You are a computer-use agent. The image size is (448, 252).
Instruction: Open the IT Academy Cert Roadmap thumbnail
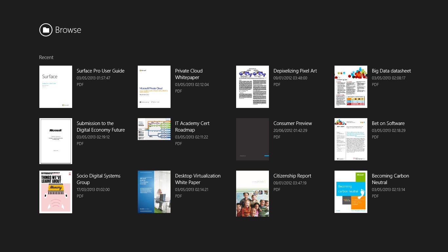click(x=154, y=129)
